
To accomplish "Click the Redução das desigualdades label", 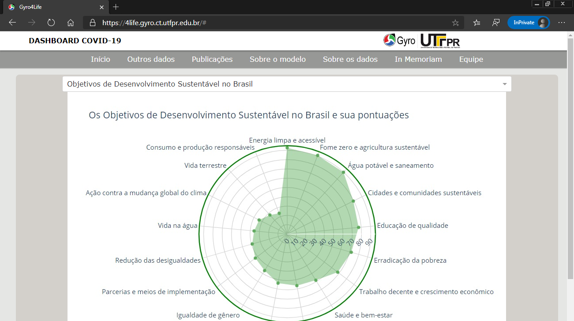I will (158, 261).
